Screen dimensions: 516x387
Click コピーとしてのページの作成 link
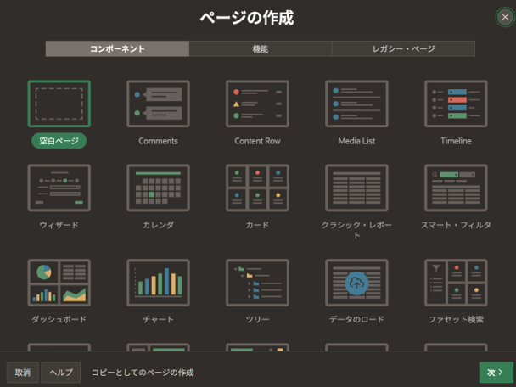click(x=143, y=373)
